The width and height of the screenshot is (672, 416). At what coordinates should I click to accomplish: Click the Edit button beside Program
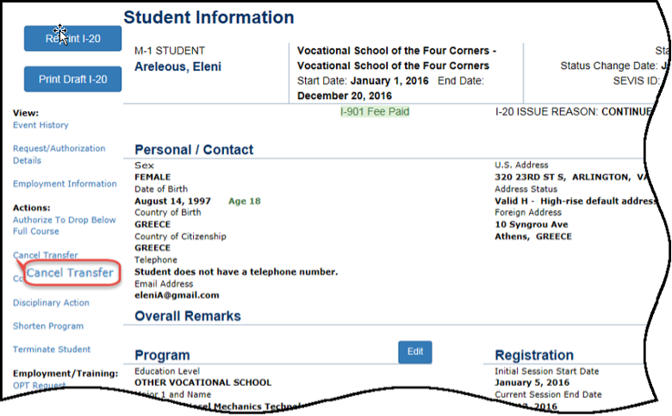415,352
